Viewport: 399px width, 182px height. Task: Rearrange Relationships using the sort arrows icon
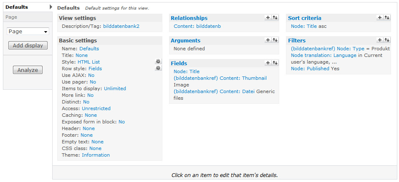click(275, 17)
